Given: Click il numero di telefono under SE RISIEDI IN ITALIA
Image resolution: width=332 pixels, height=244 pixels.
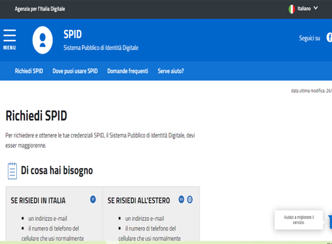Looking at the screenshot, I should [x=53, y=233].
